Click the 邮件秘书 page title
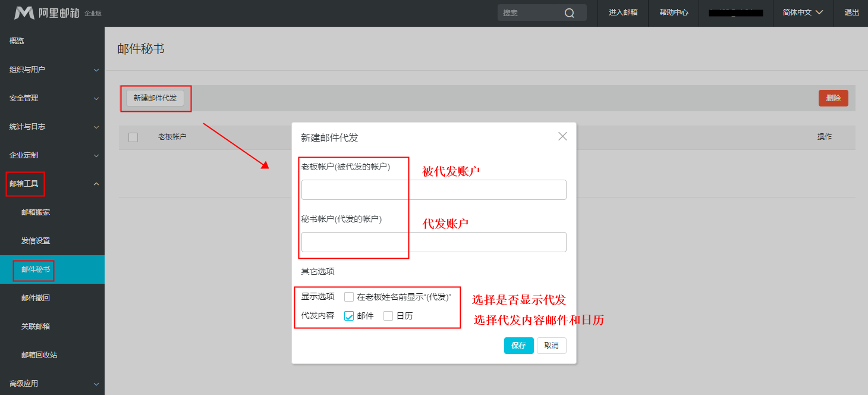The width and height of the screenshot is (868, 395). (141, 49)
